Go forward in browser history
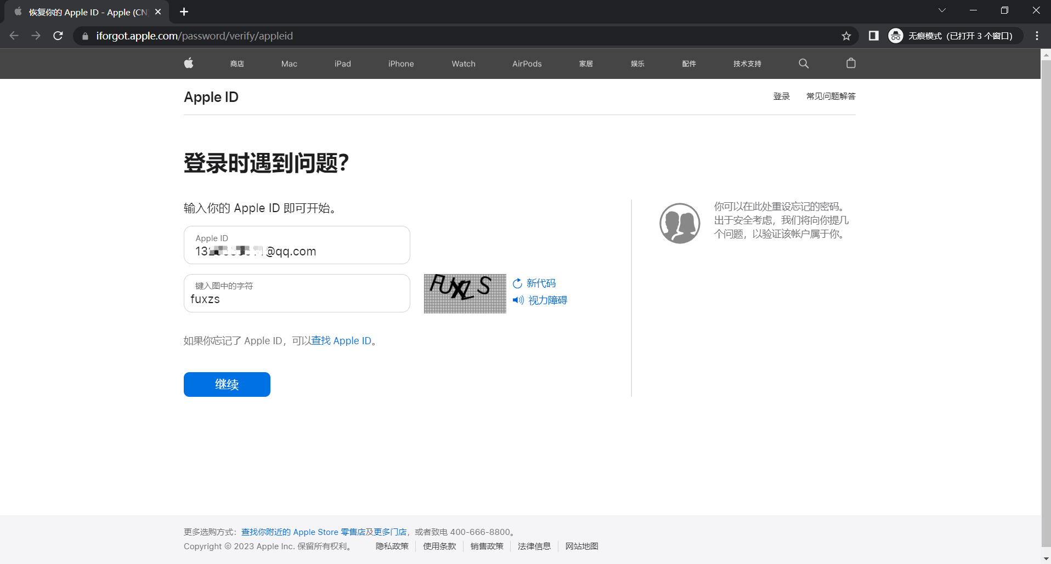Image resolution: width=1051 pixels, height=564 pixels. tap(36, 36)
